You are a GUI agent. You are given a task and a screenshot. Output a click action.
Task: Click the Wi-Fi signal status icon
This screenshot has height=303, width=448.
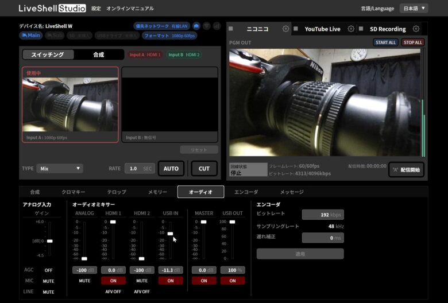pyautogui.click(x=207, y=26)
